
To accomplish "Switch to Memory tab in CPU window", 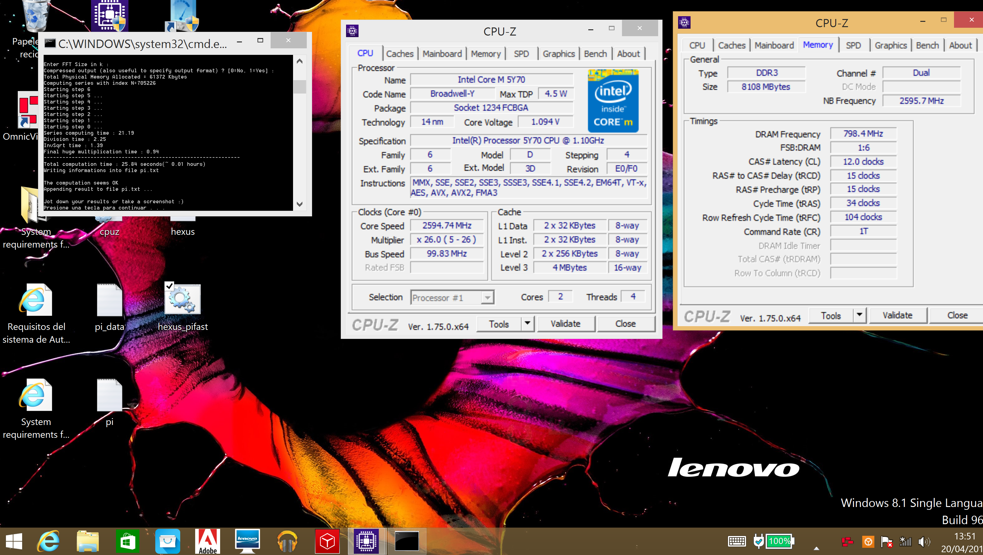I will pos(485,54).
